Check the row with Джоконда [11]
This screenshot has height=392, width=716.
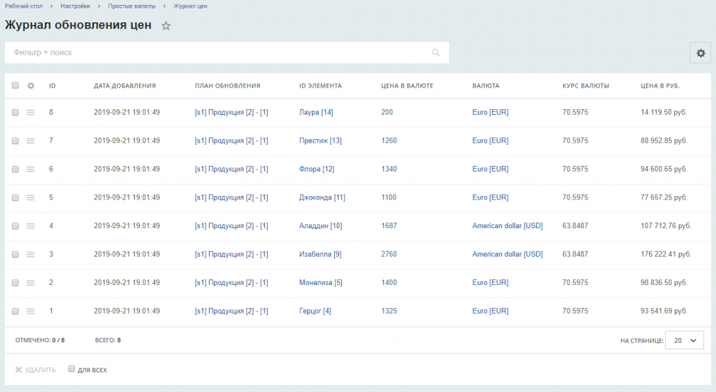tap(15, 197)
